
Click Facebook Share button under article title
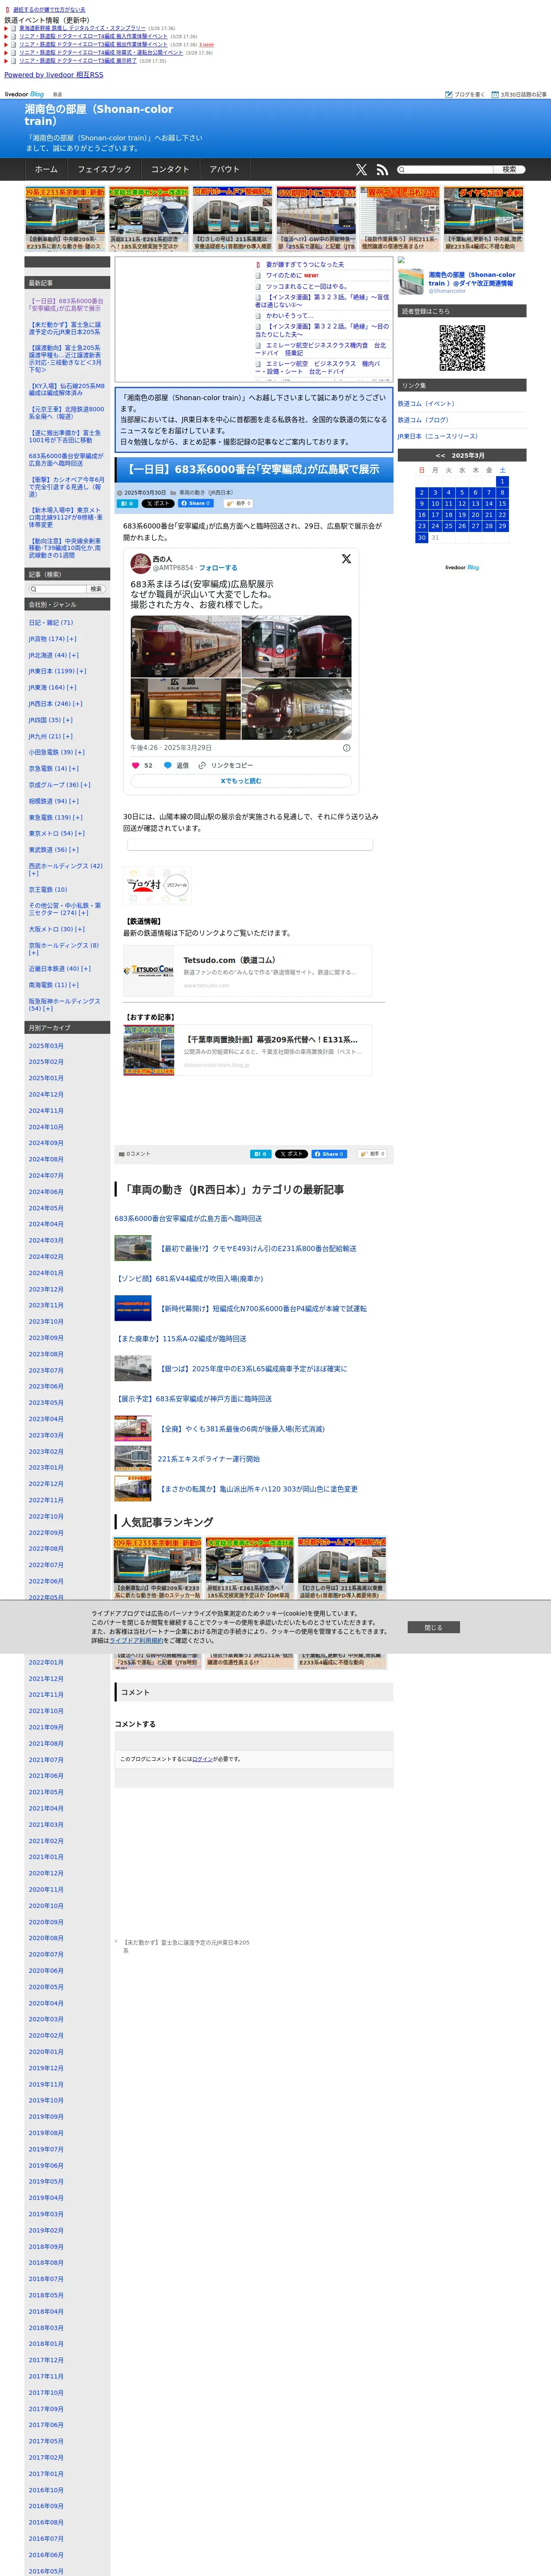[197, 504]
